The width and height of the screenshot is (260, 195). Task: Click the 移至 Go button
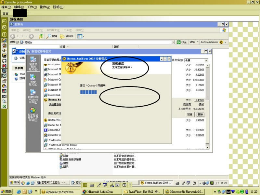(x=182, y=42)
